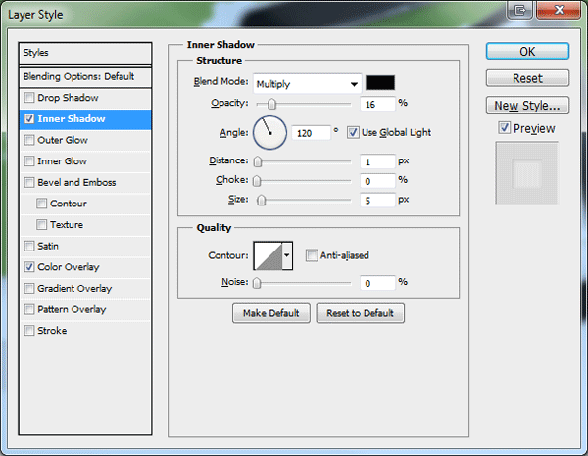Toggle the Preview checkbox
Image resolution: width=588 pixels, height=456 pixels.
505,128
